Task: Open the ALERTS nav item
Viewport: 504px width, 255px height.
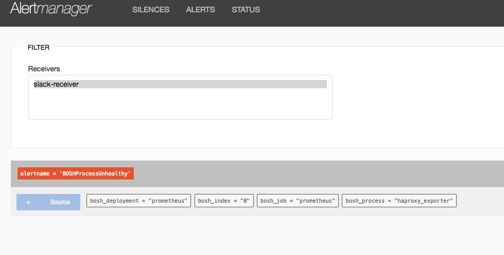Action: click(200, 10)
